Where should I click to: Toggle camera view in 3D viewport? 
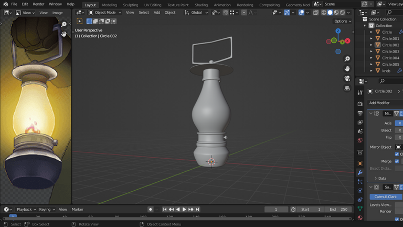[x=347, y=78]
